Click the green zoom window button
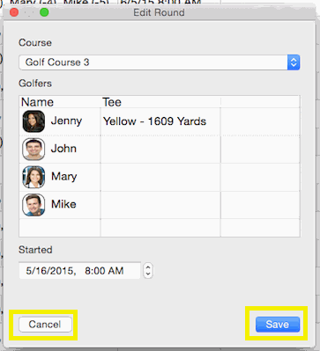The width and height of the screenshot is (320, 351). tap(44, 12)
